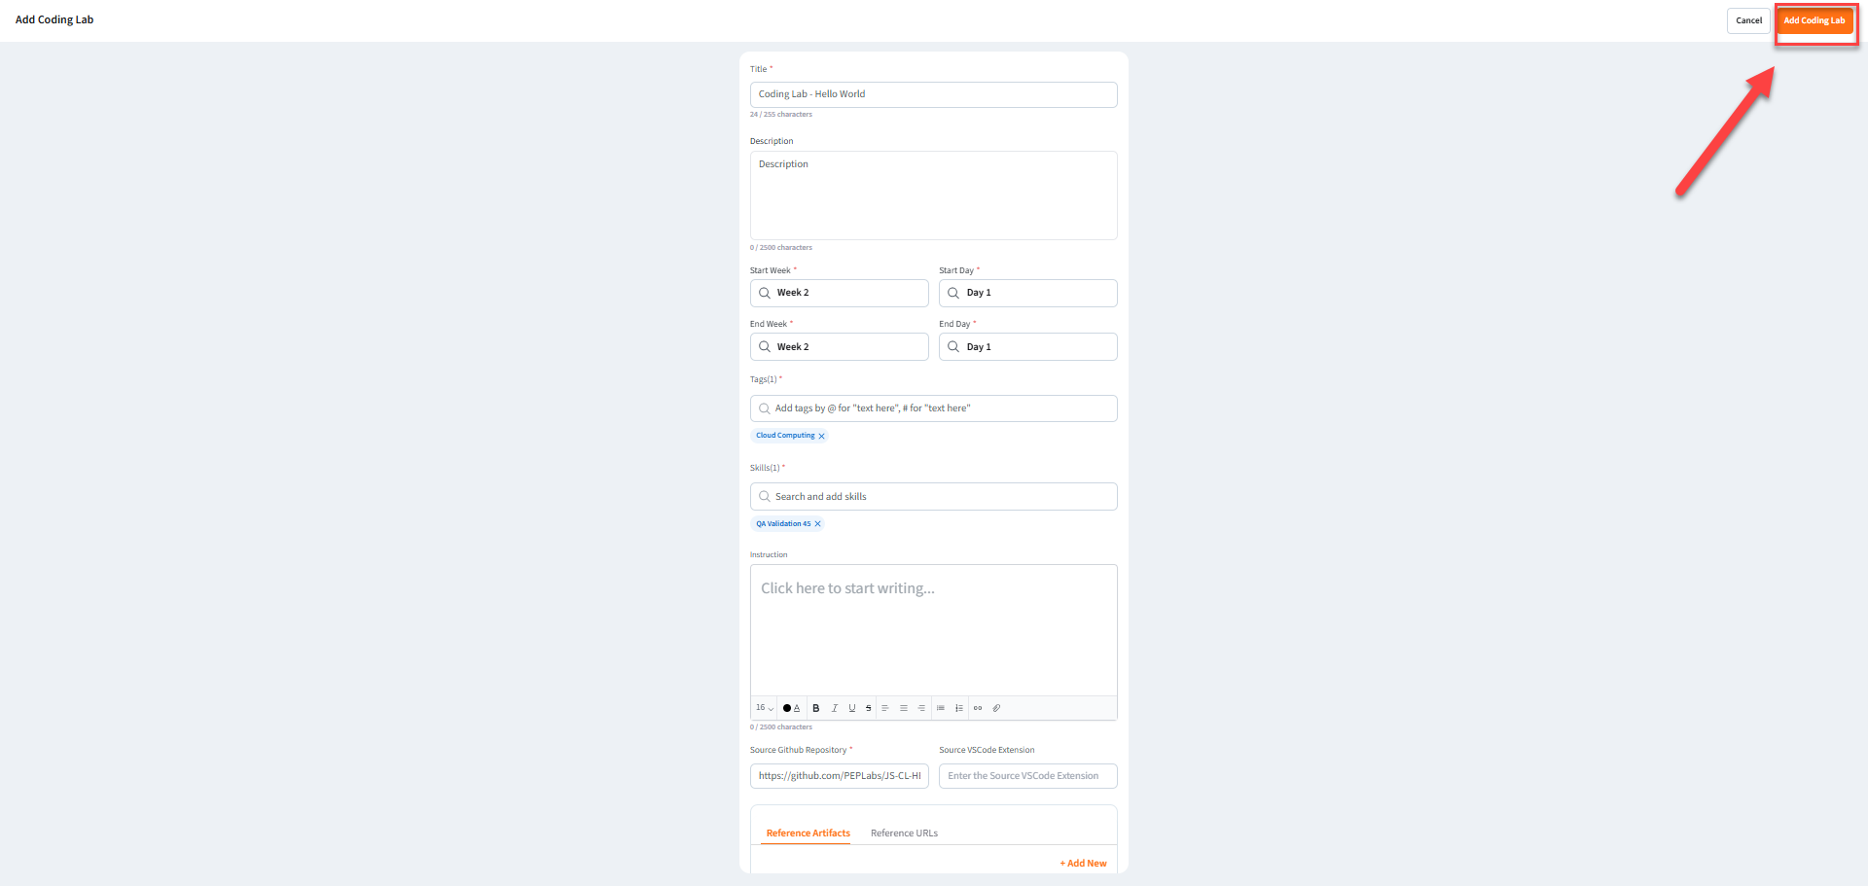Apply strikethrough formatting in the editor
1868x886 pixels.
pos(868,708)
